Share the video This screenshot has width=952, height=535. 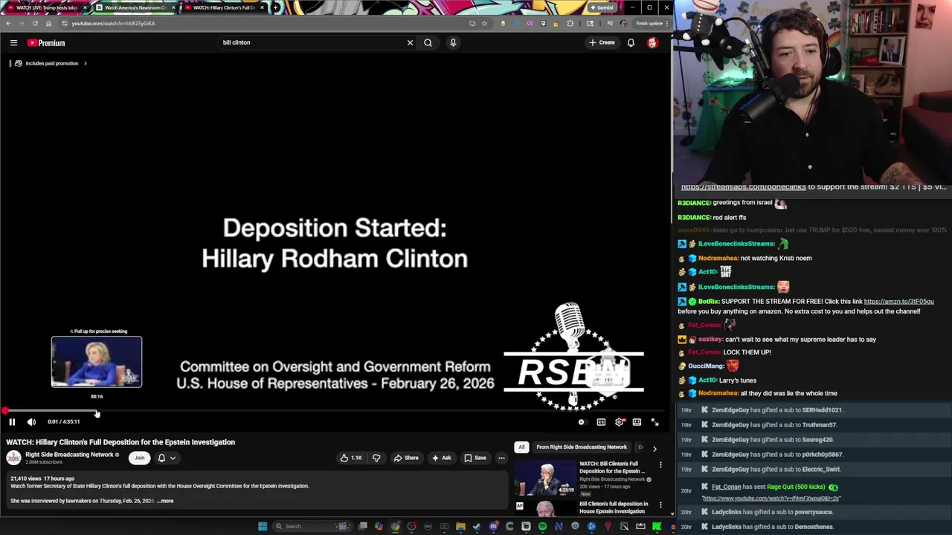tap(406, 458)
